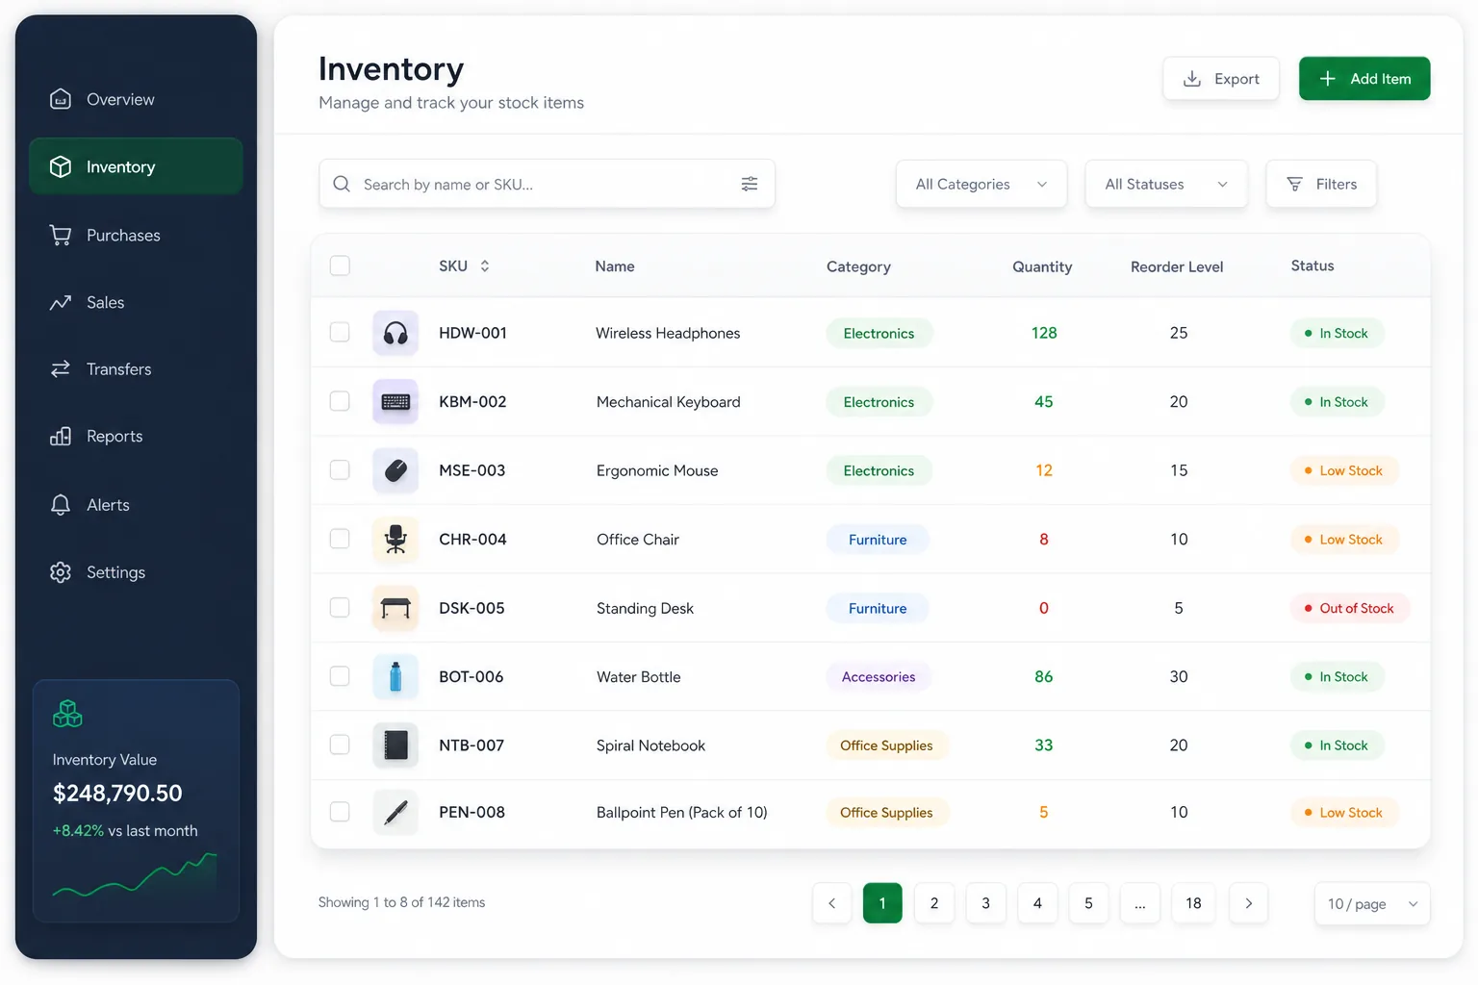Click the pen icon for PEN-008

(395, 813)
